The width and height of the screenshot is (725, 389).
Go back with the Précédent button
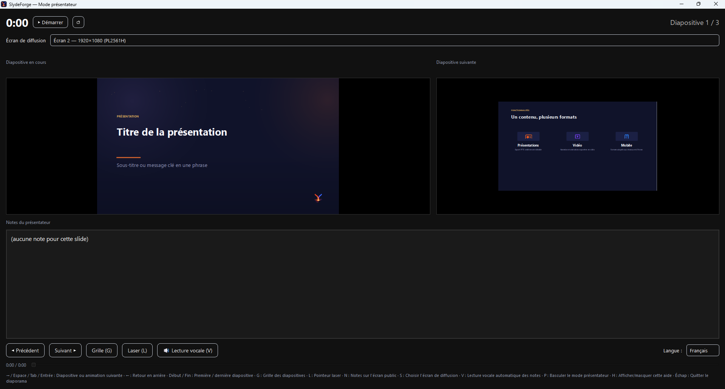(x=25, y=350)
